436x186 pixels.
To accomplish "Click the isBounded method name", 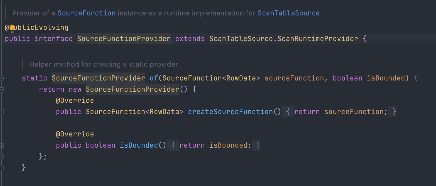I will (139, 145).
